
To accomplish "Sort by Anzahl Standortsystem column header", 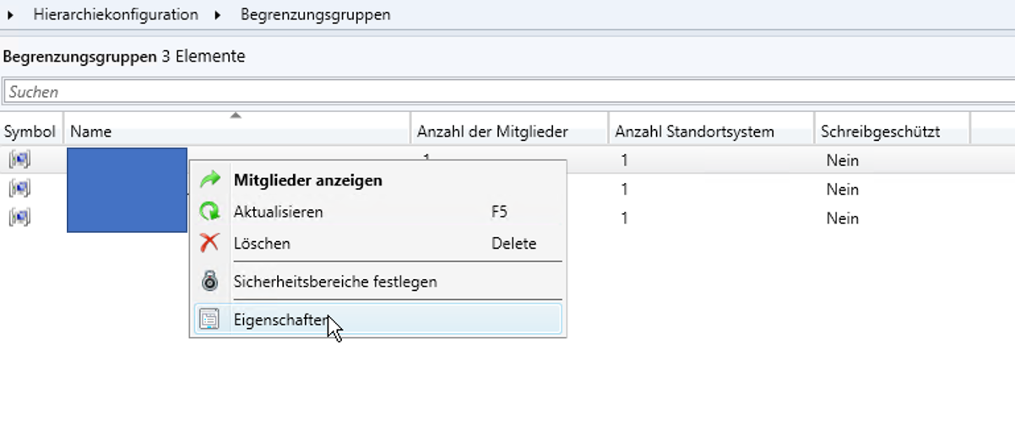I will click(711, 131).
